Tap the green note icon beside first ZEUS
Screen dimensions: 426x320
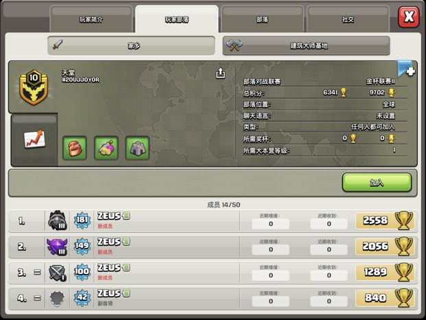tap(126, 216)
